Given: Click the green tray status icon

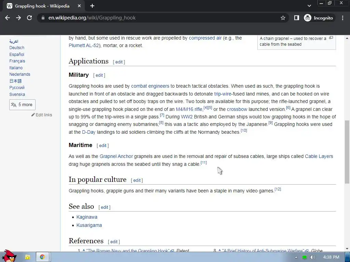Looking at the screenshot, I should pyautogui.click(x=304, y=257).
